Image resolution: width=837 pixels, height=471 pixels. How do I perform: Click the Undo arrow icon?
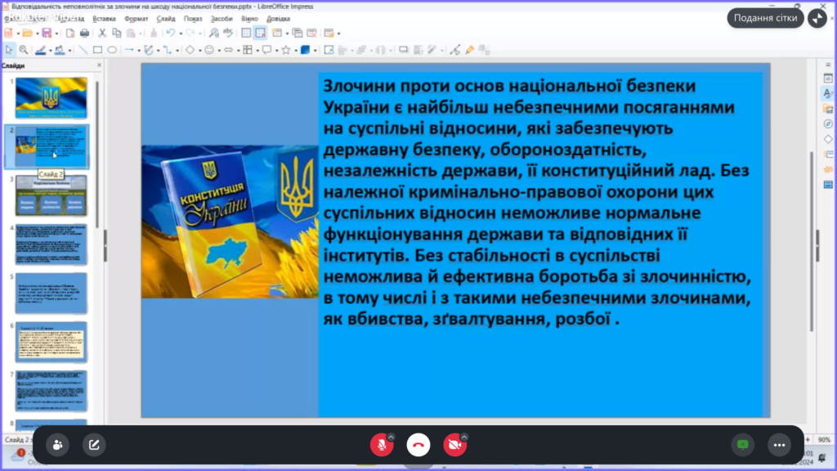169,33
